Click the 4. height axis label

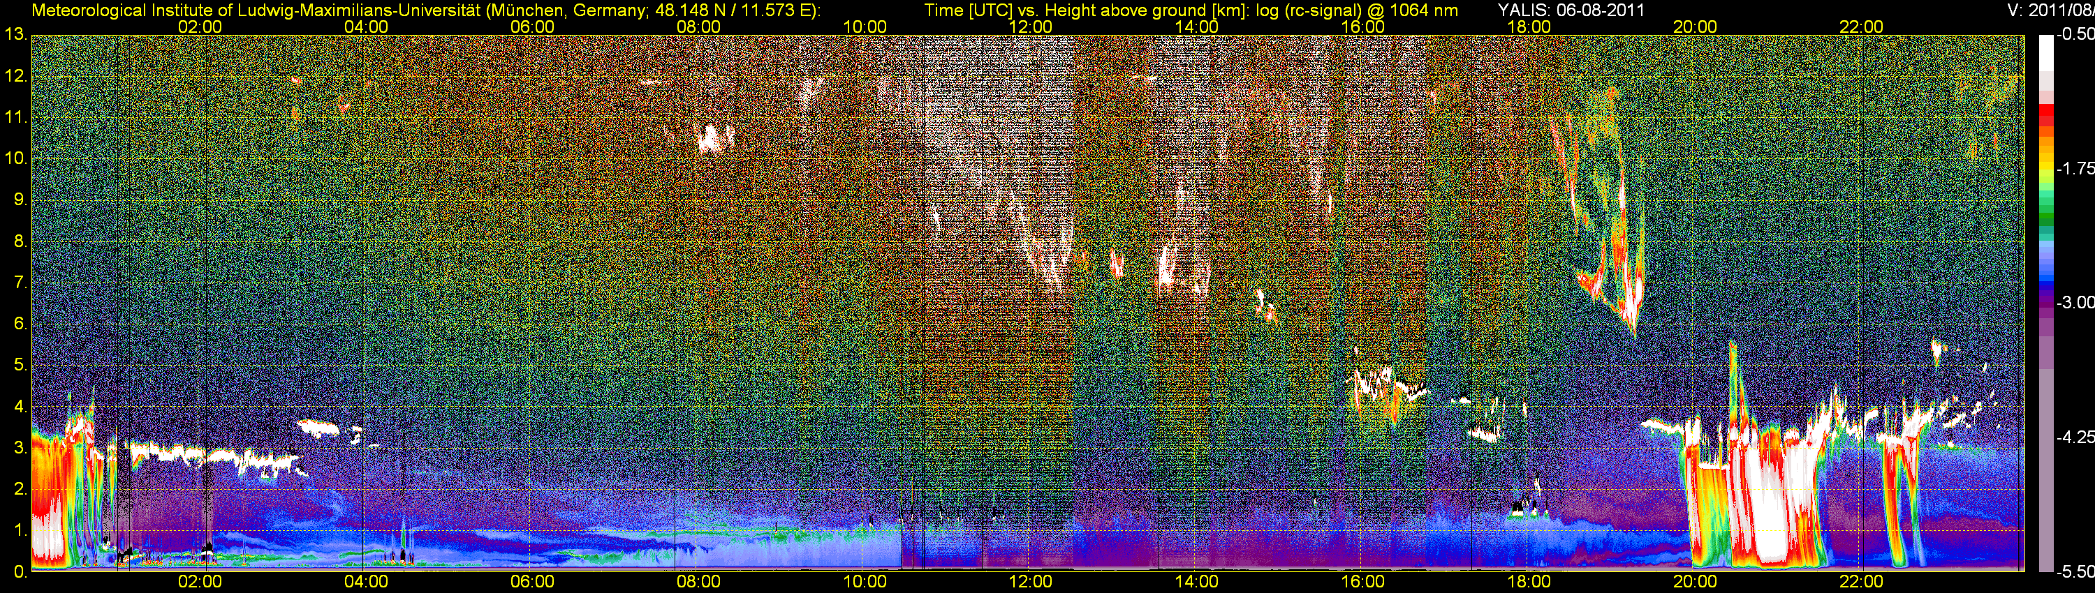[20, 407]
